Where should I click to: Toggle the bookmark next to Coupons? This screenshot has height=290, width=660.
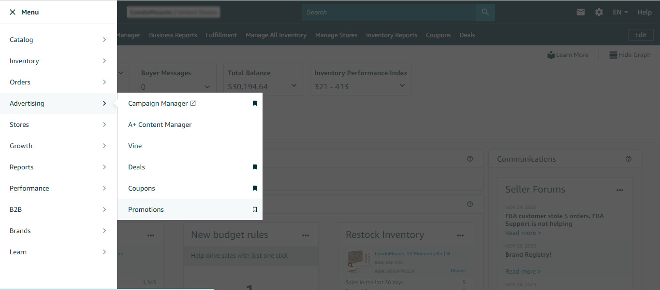[254, 188]
